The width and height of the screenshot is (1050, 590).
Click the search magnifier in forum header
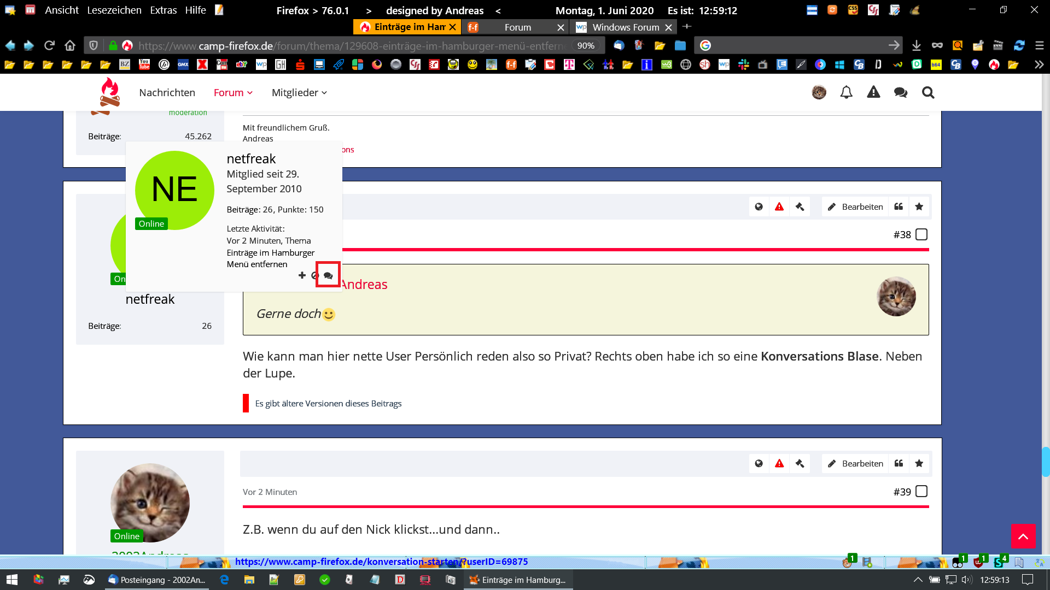tap(927, 92)
